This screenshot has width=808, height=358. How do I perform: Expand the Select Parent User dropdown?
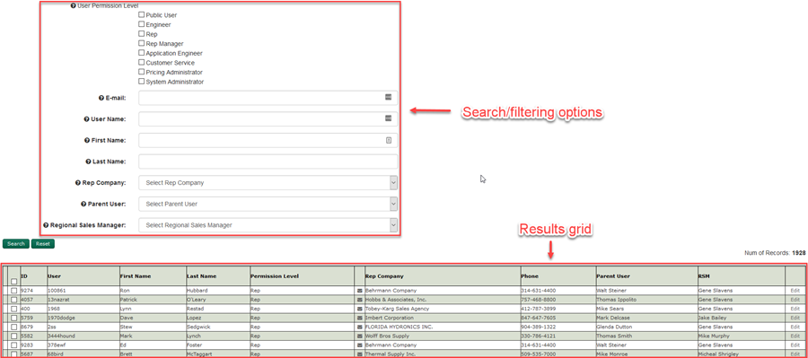pos(268,204)
